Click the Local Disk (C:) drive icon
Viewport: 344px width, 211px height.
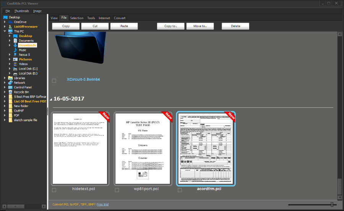click(x=15, y=69)
